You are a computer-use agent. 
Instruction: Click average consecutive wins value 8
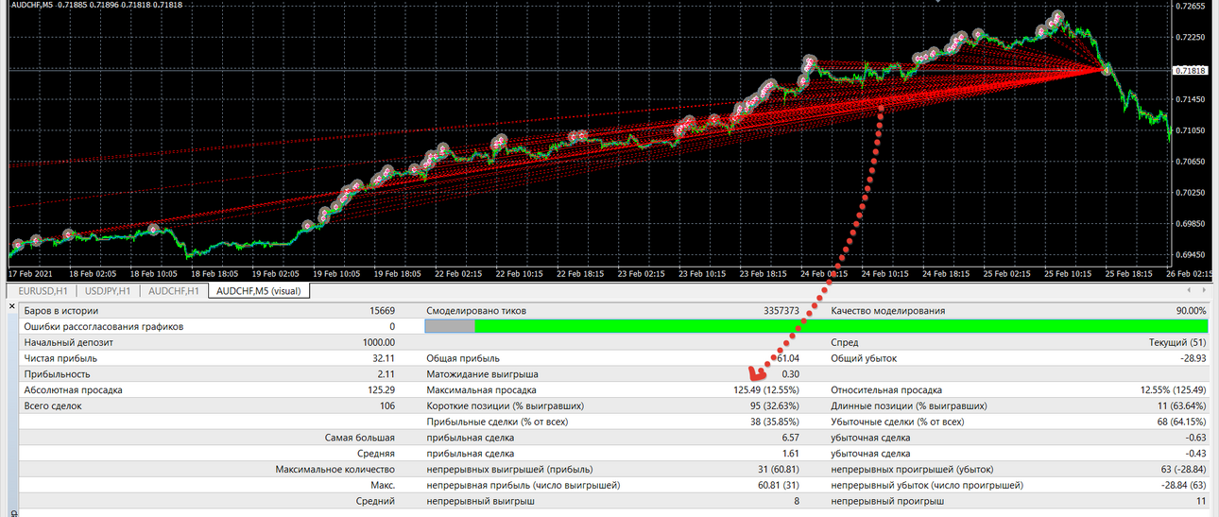pos(797,503)
